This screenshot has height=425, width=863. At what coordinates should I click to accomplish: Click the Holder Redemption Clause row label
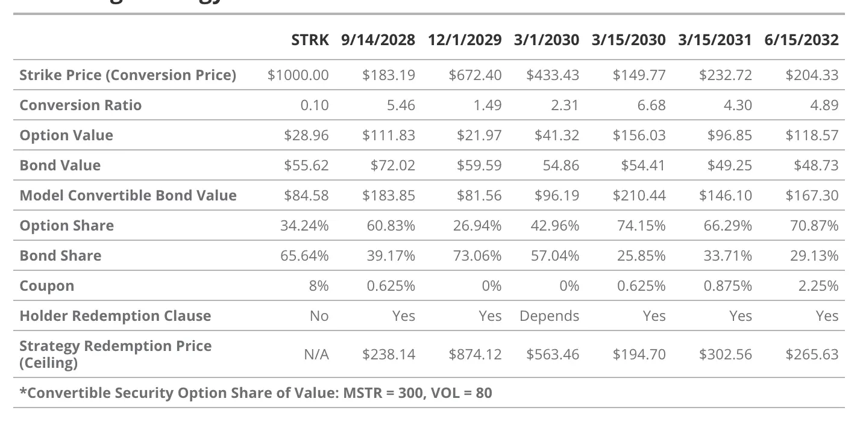(115, 316)
